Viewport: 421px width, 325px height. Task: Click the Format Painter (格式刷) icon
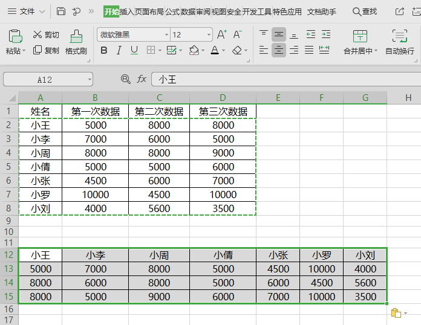pos(76,36)
